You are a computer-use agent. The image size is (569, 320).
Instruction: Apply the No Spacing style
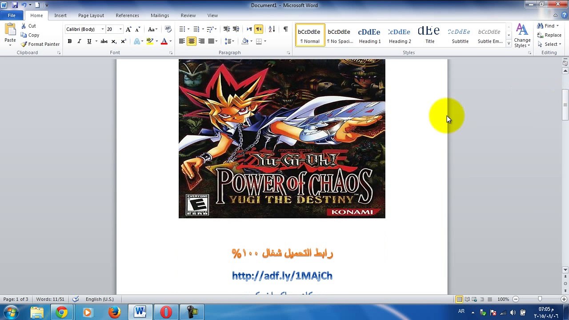click(339, 35)
